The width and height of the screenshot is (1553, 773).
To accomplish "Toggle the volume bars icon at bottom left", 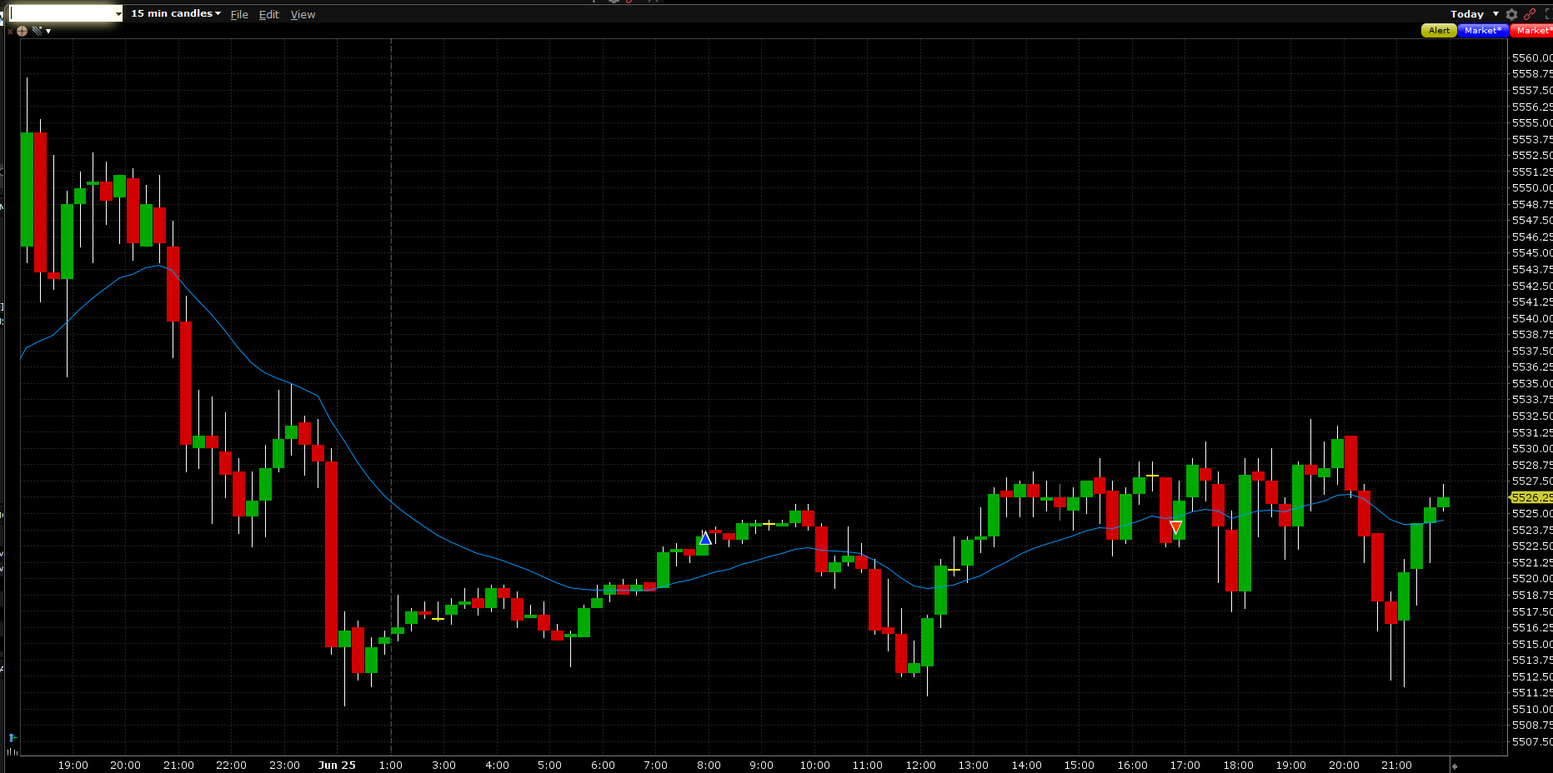I will click(13, 752).
